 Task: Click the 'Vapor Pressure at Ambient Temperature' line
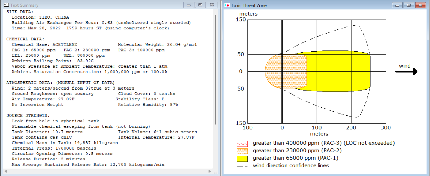click(x=89, y=66)
